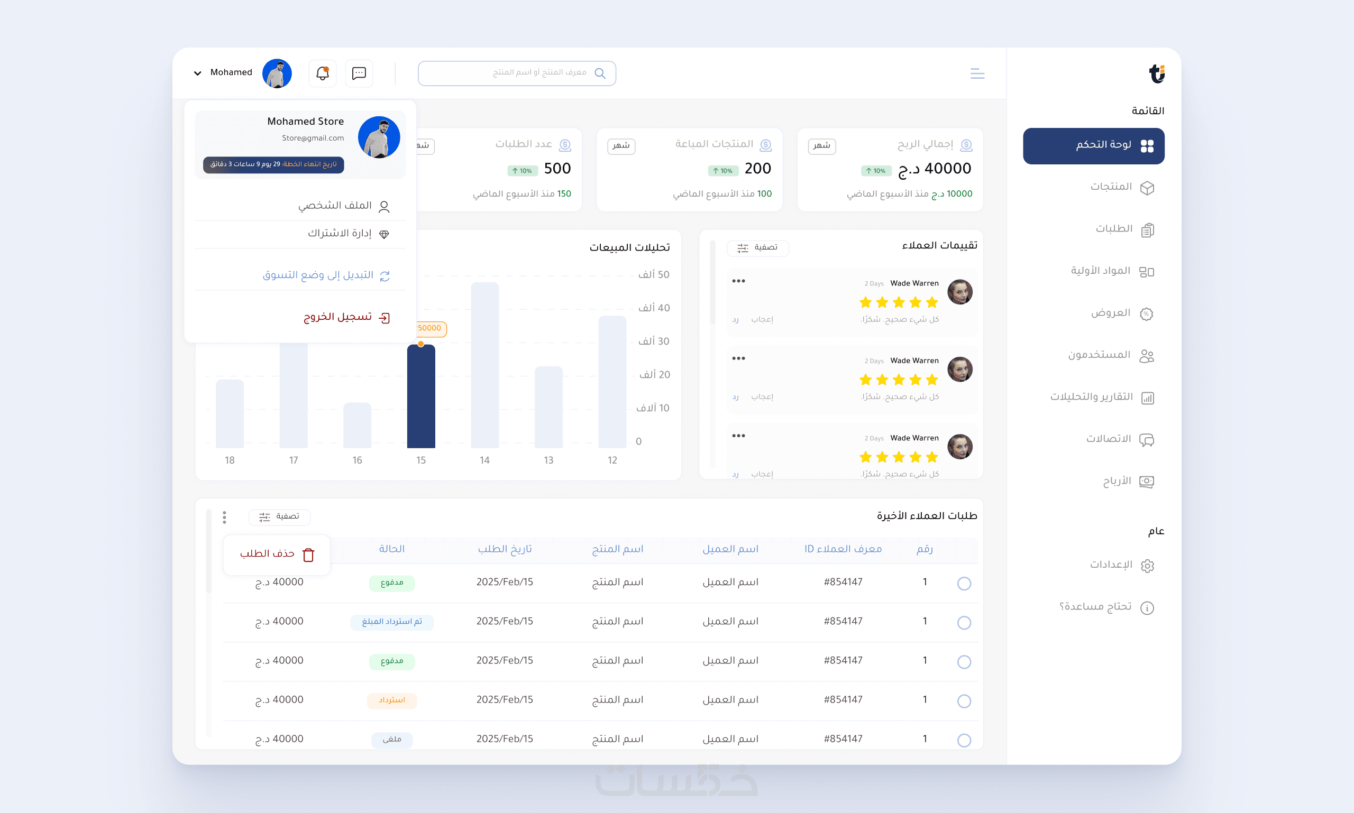Click the app logo in sidebar
The width and height of the screenshot is (1354, 813).
1156,73
